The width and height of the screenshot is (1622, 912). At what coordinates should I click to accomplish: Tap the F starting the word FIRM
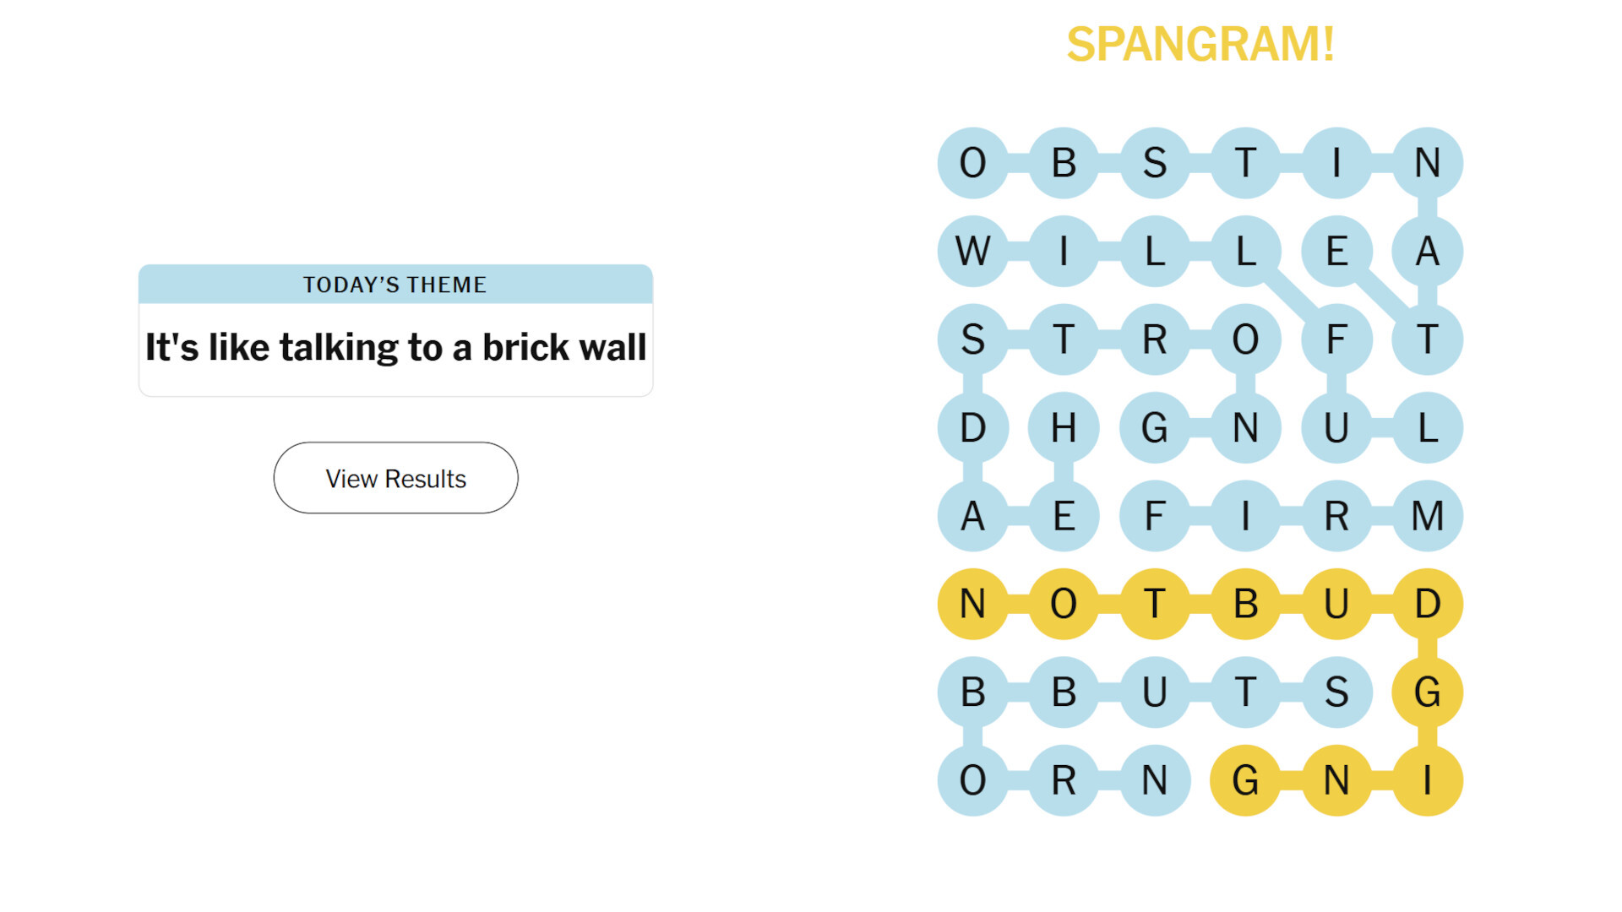tap(1155, 516)
